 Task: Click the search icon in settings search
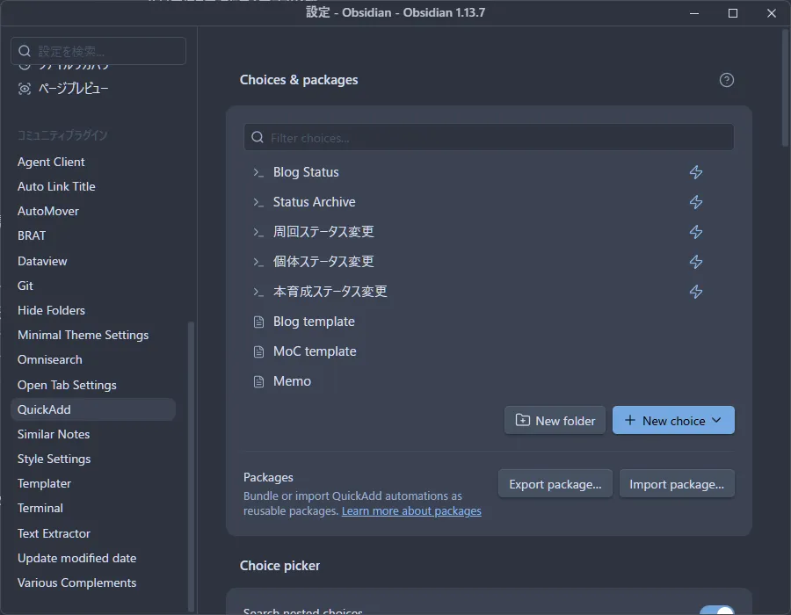25,51
